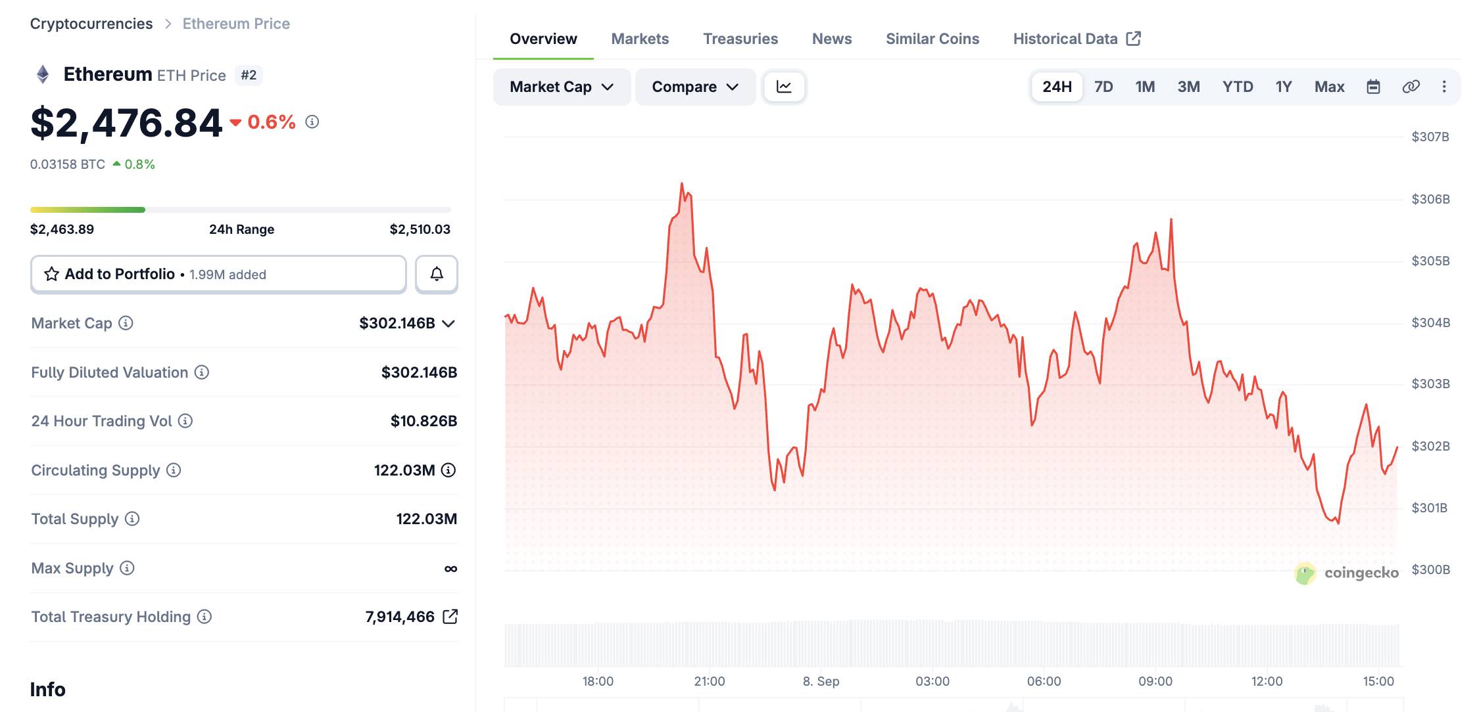
Task: Click the price alert bell icon
Action: point(437,274)
